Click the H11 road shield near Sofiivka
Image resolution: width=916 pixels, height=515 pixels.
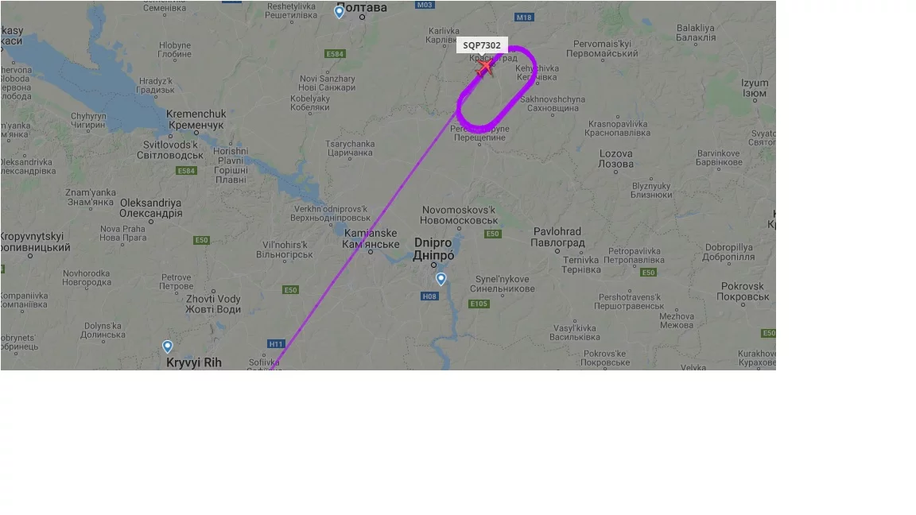point(276,344)
